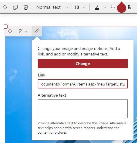Open the font size 18 dropdown

tap(80, 7)
